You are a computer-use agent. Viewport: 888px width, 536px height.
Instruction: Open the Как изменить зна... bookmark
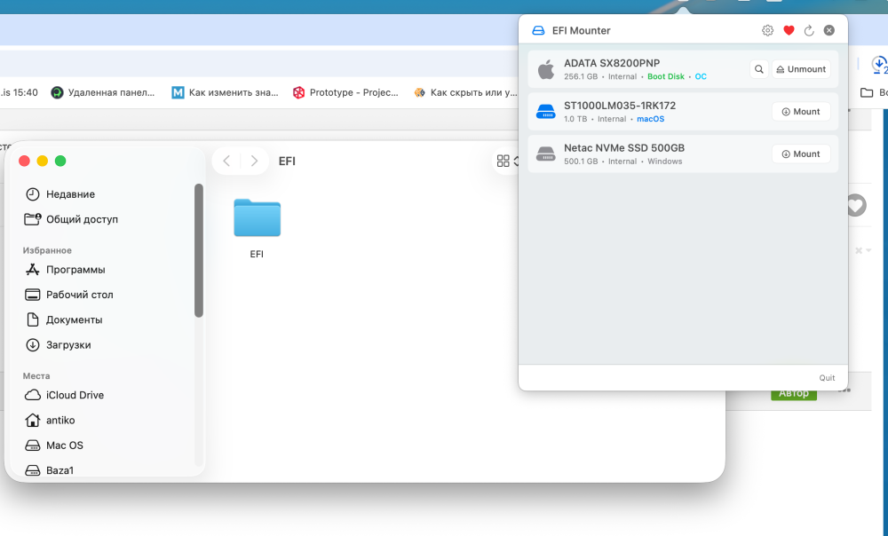[x=226, y=92]
